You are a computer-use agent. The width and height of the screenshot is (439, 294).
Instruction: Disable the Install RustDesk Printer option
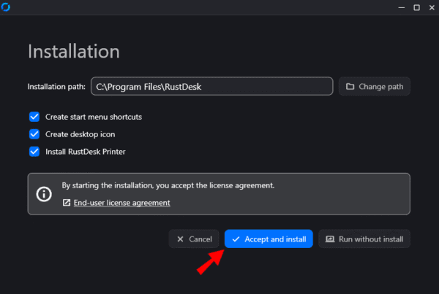click(x=34, y=152)
